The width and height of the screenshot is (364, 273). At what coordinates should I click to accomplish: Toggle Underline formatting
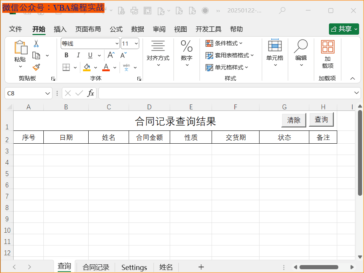(x=90, y=55)
